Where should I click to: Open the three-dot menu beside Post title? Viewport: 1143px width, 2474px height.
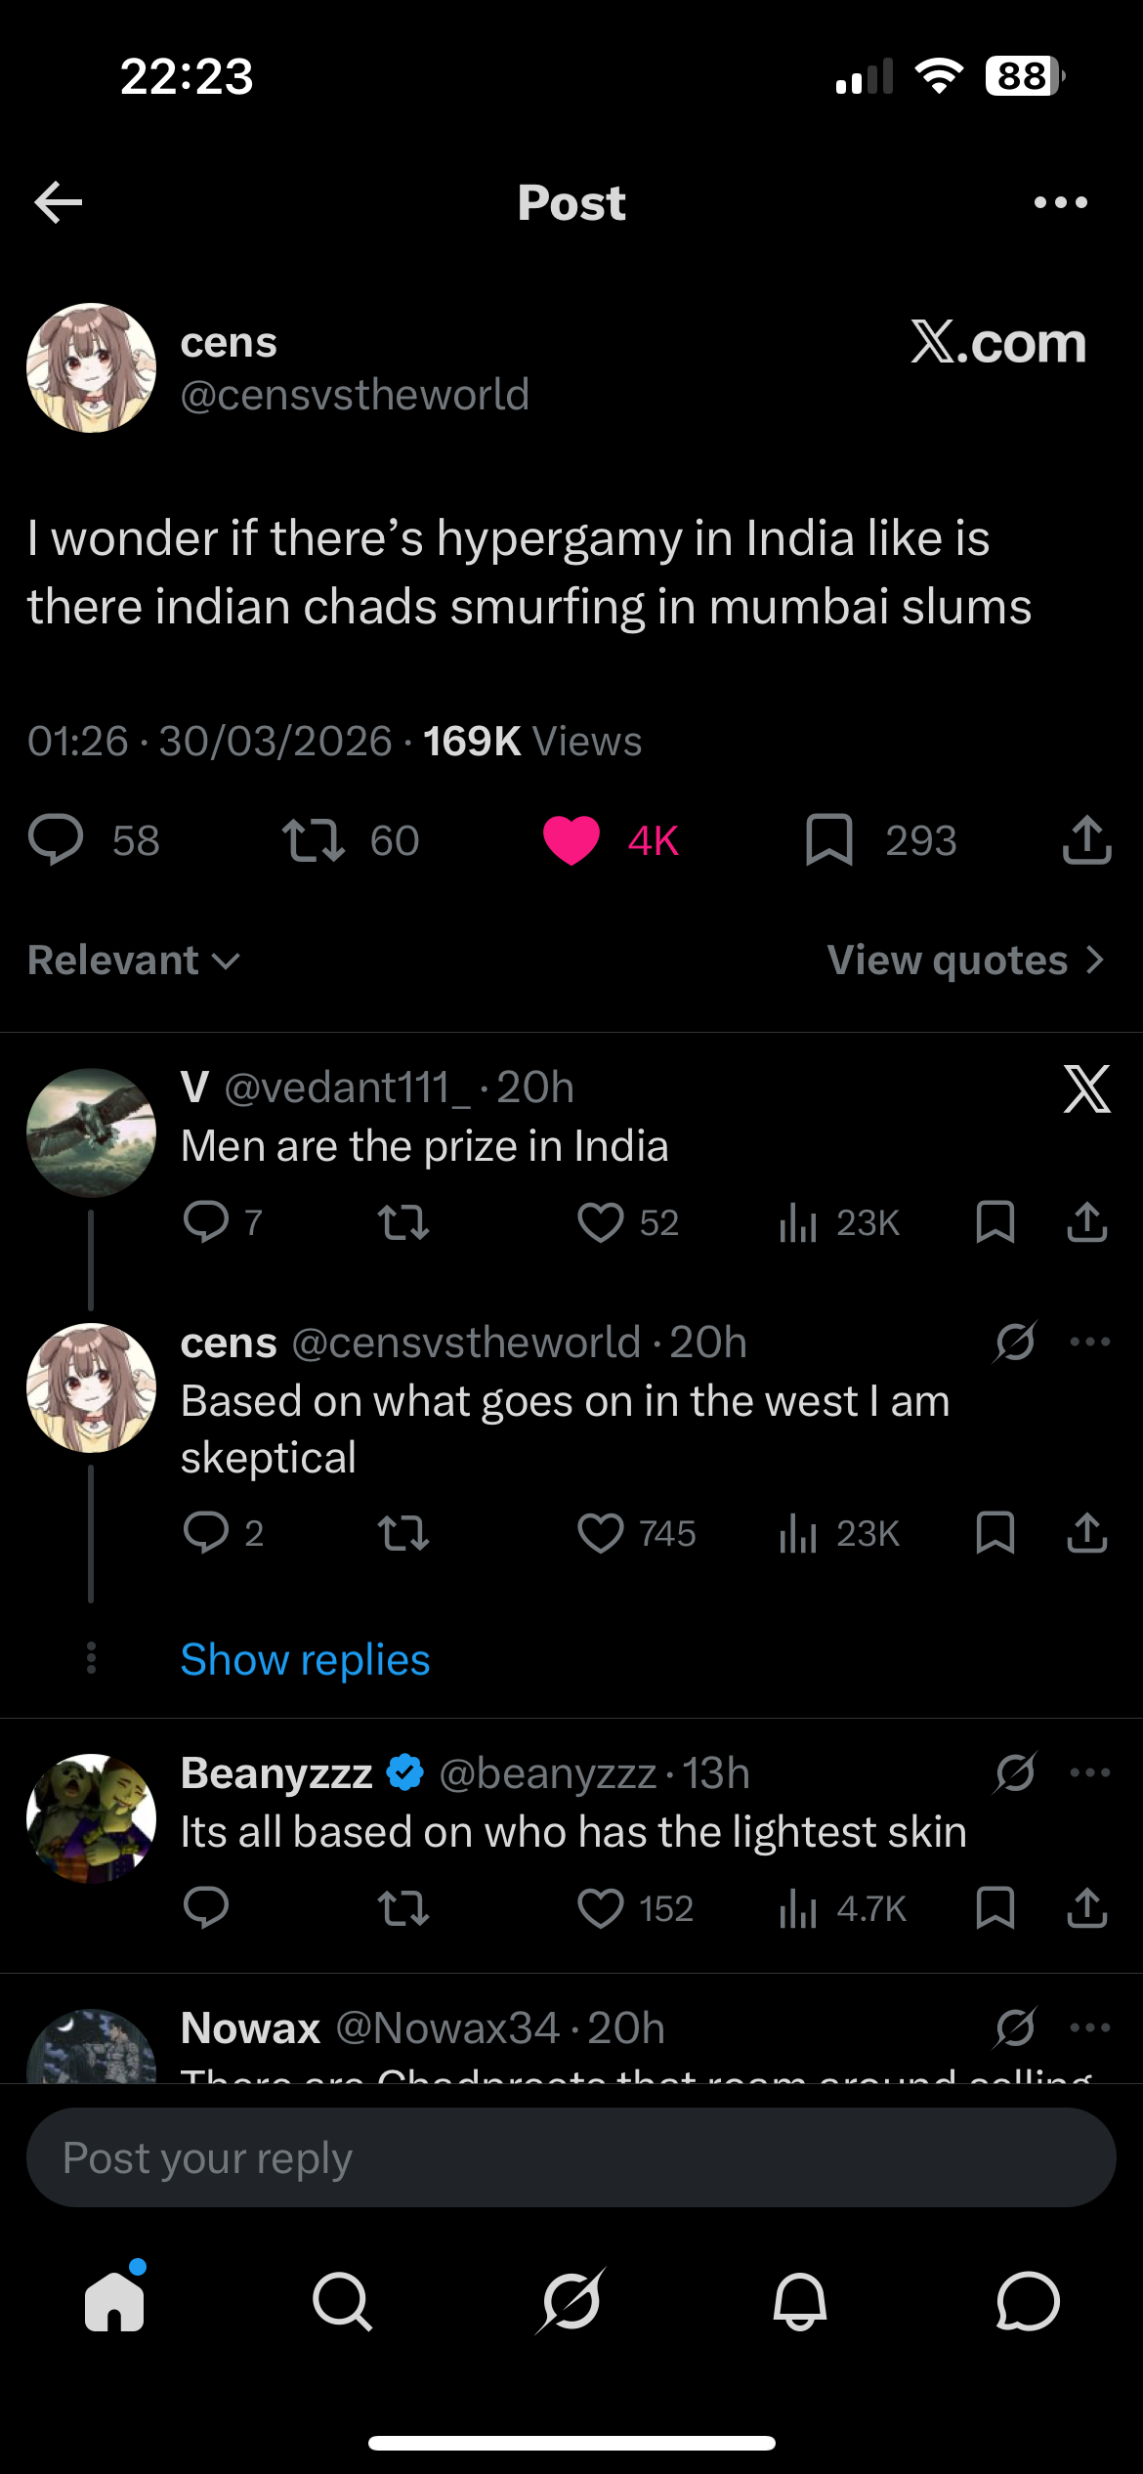coord(1060,202)
